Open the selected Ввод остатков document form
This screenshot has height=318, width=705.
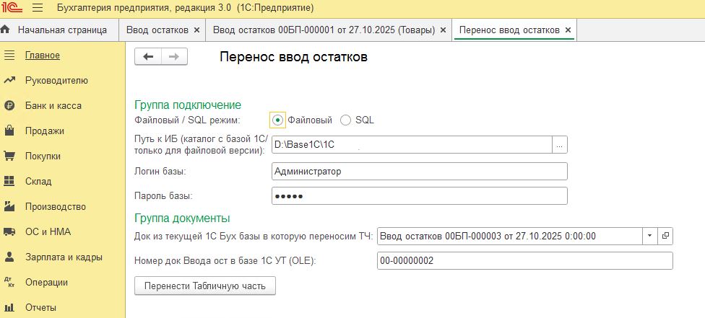pos(665,236)
